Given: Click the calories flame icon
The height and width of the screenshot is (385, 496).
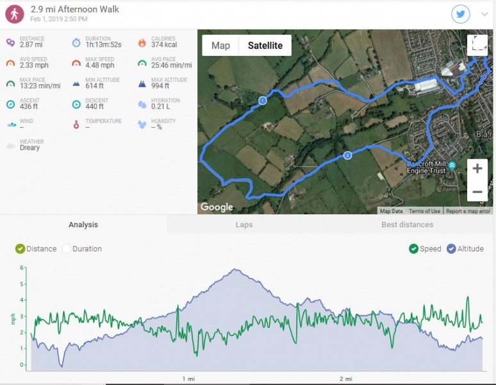Looking at the screenshot, I should click(x=142, y=42).
